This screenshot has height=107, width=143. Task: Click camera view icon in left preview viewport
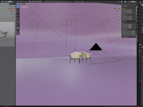point(14,18)
